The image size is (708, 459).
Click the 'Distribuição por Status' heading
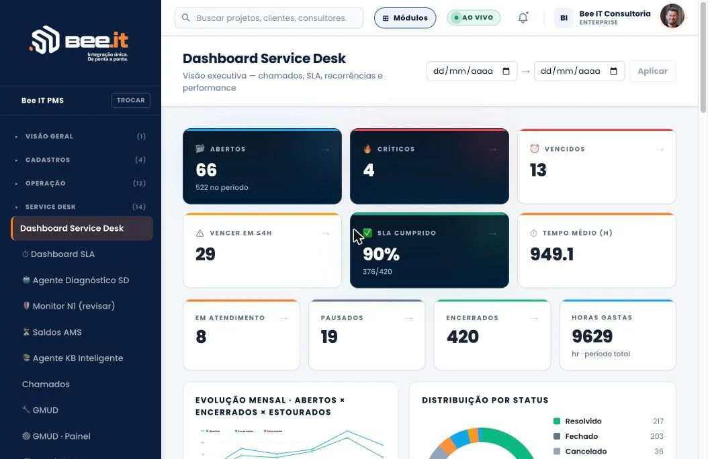coord(485,400)
